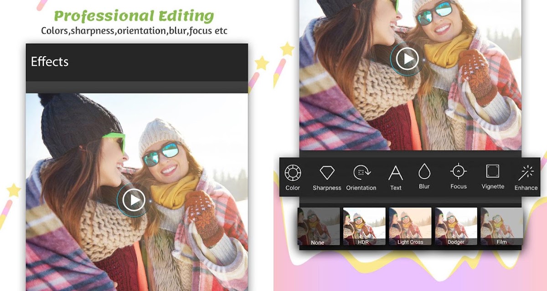Apply the Film filter thumbnail
The image size is (547, 291).
pos(501,226)
